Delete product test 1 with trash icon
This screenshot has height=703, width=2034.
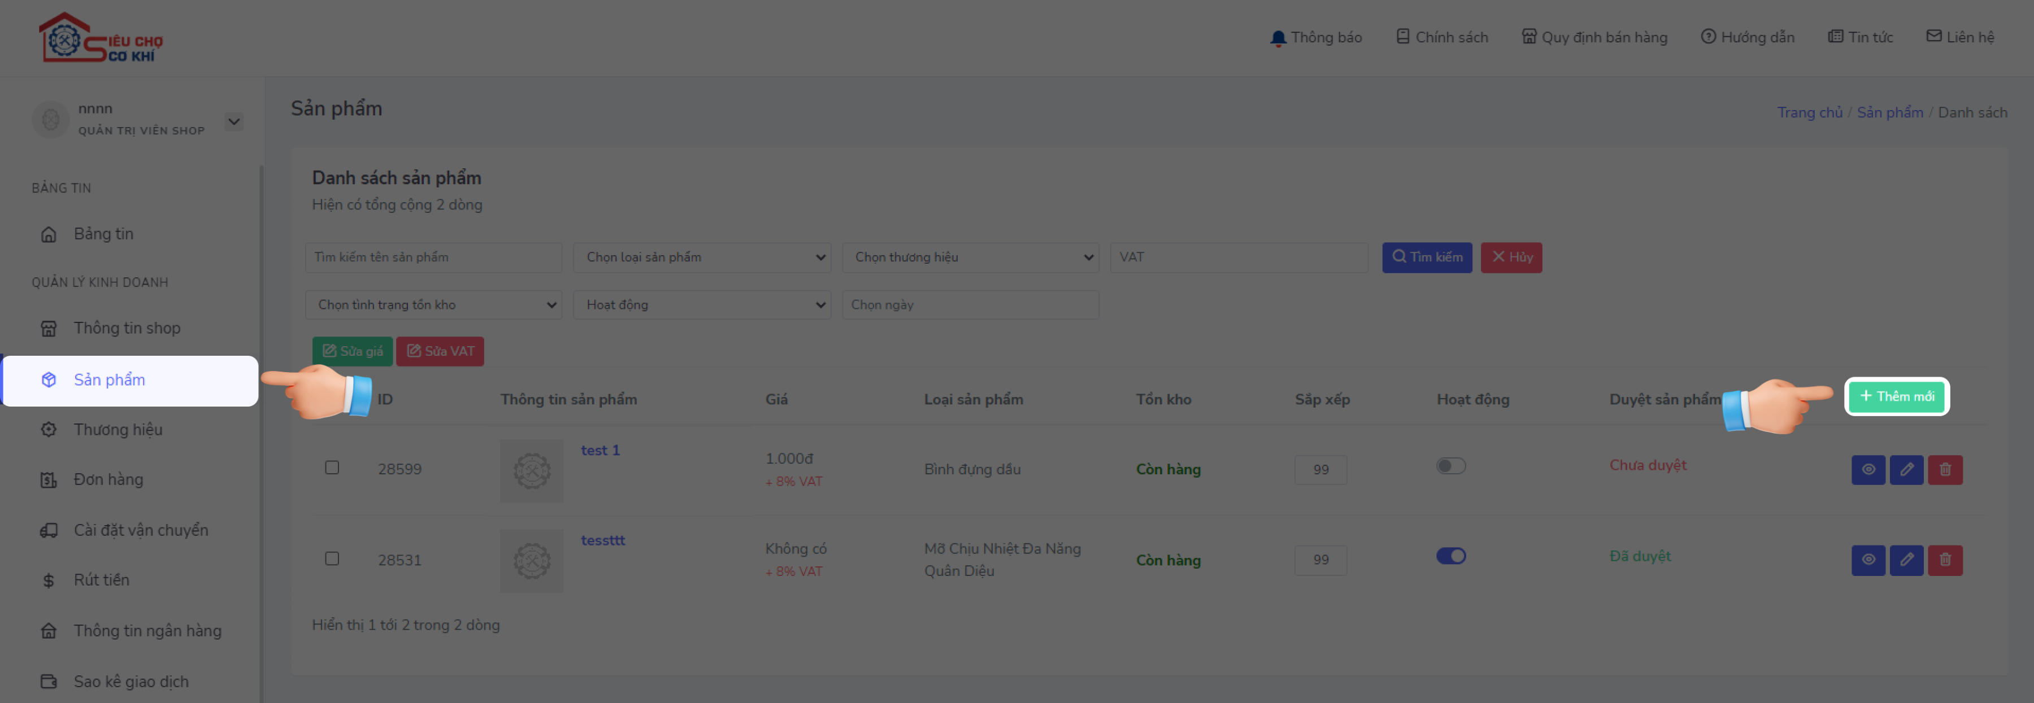coord(1945,470)
